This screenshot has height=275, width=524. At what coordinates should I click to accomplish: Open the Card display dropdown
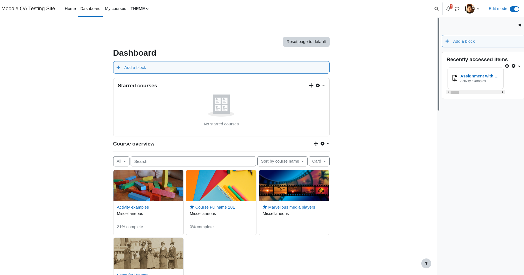319,161
